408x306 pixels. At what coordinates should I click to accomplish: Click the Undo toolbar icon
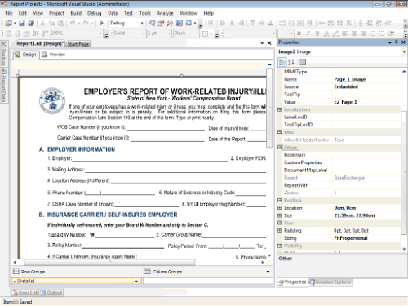point(72,23)
